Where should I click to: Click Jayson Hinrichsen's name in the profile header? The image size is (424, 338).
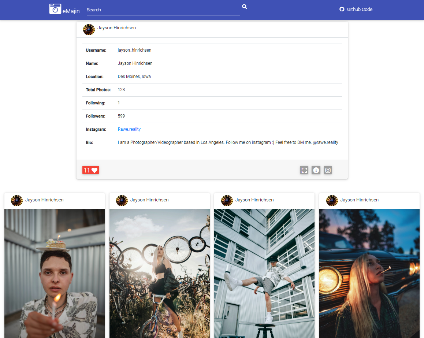point(116,27)
